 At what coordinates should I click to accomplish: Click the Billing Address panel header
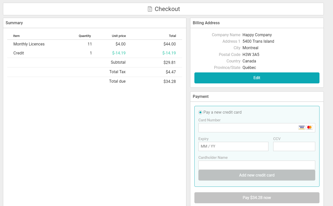tap(206, 23)
